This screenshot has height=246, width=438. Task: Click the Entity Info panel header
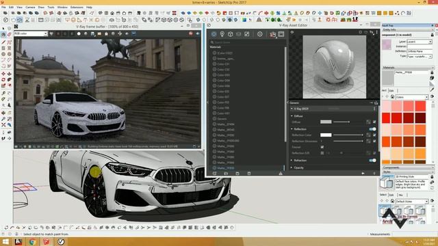408,29
